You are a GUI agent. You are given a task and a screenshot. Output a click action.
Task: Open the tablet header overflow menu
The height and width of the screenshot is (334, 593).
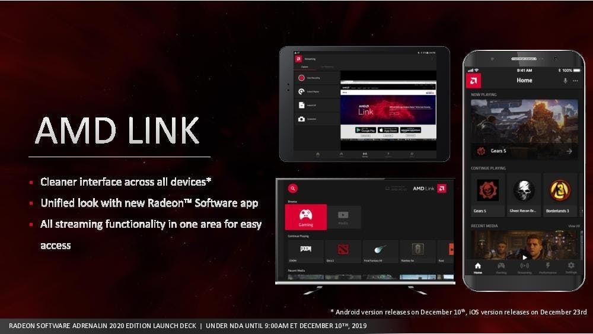point(432,59)
